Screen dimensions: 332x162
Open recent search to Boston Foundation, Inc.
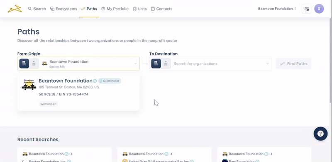64,155
